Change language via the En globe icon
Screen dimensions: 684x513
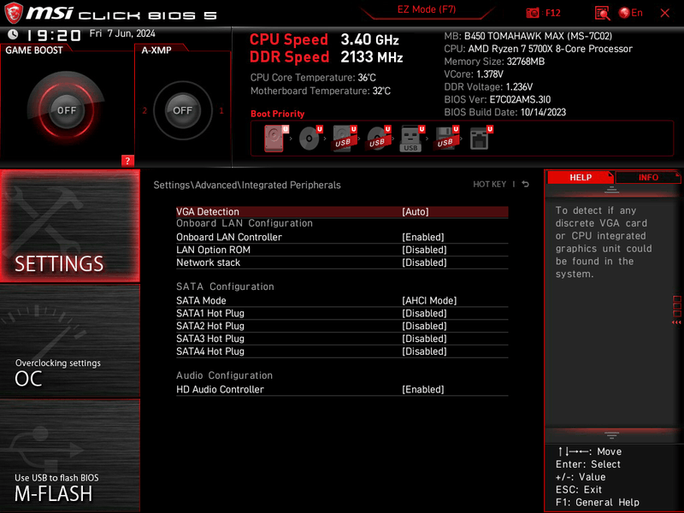631,13
